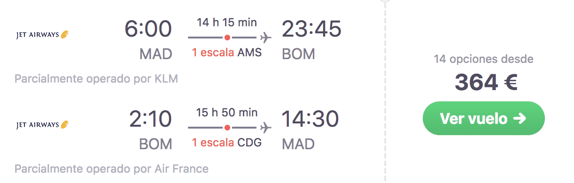Open the 14 opciones desde text
Screen dimensions: 574x183
[x=483, y=60]
